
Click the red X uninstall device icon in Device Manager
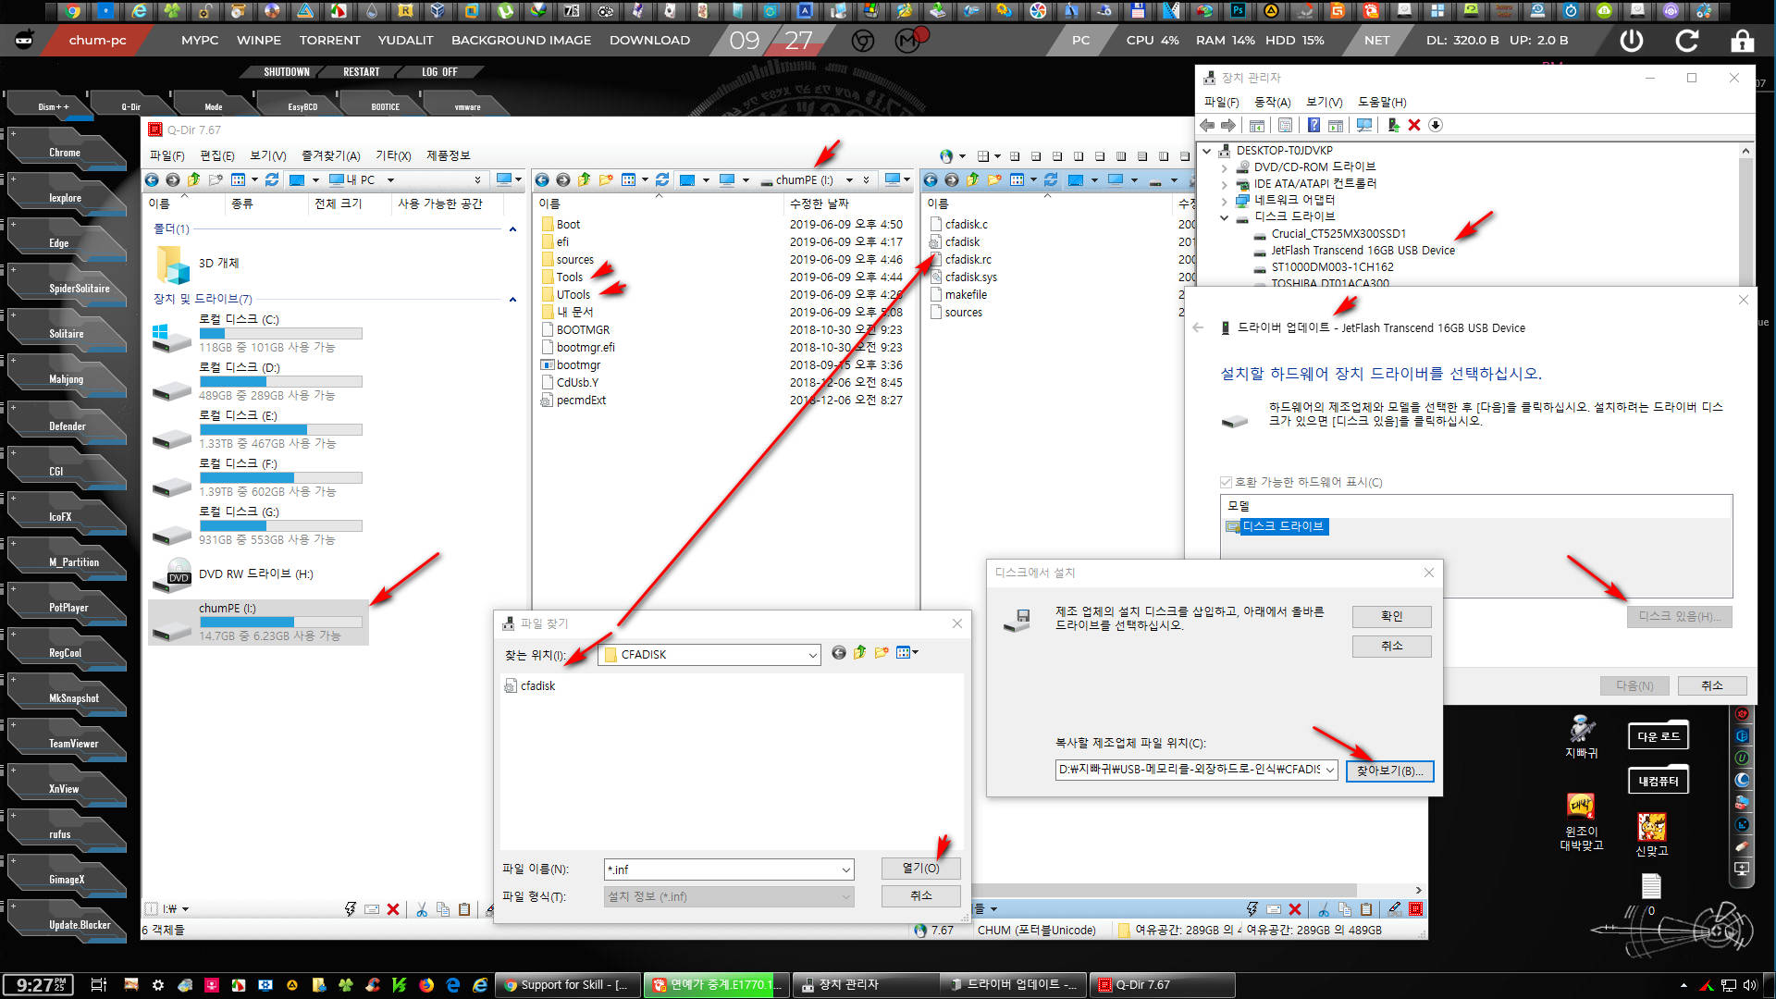coord(1414,125)
